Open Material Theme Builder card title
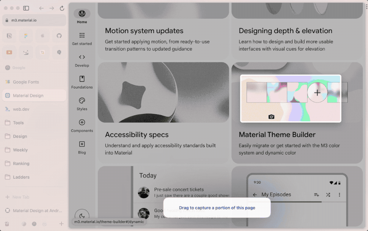 coord(277,135)
